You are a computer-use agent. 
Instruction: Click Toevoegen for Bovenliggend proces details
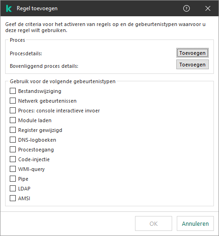(x=193, y=65)
